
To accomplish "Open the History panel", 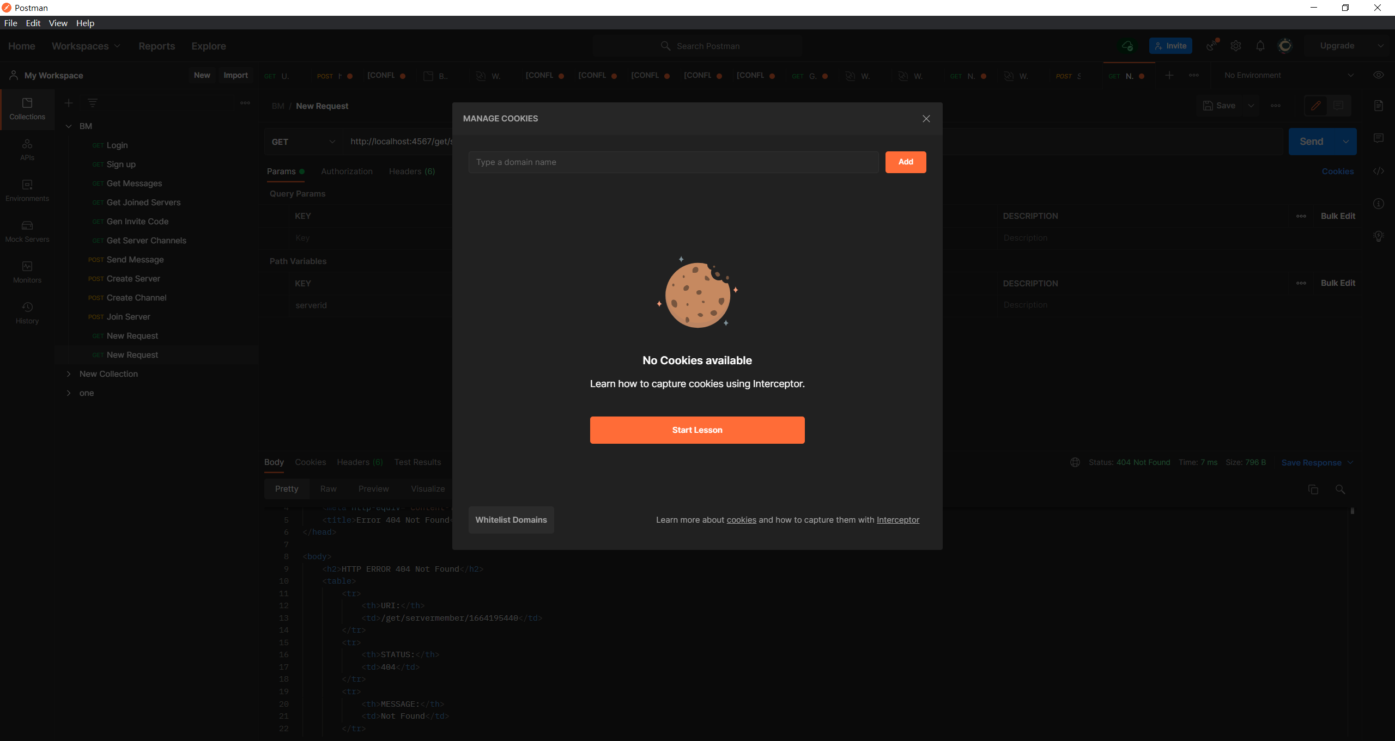I will (x=27, y=312).
